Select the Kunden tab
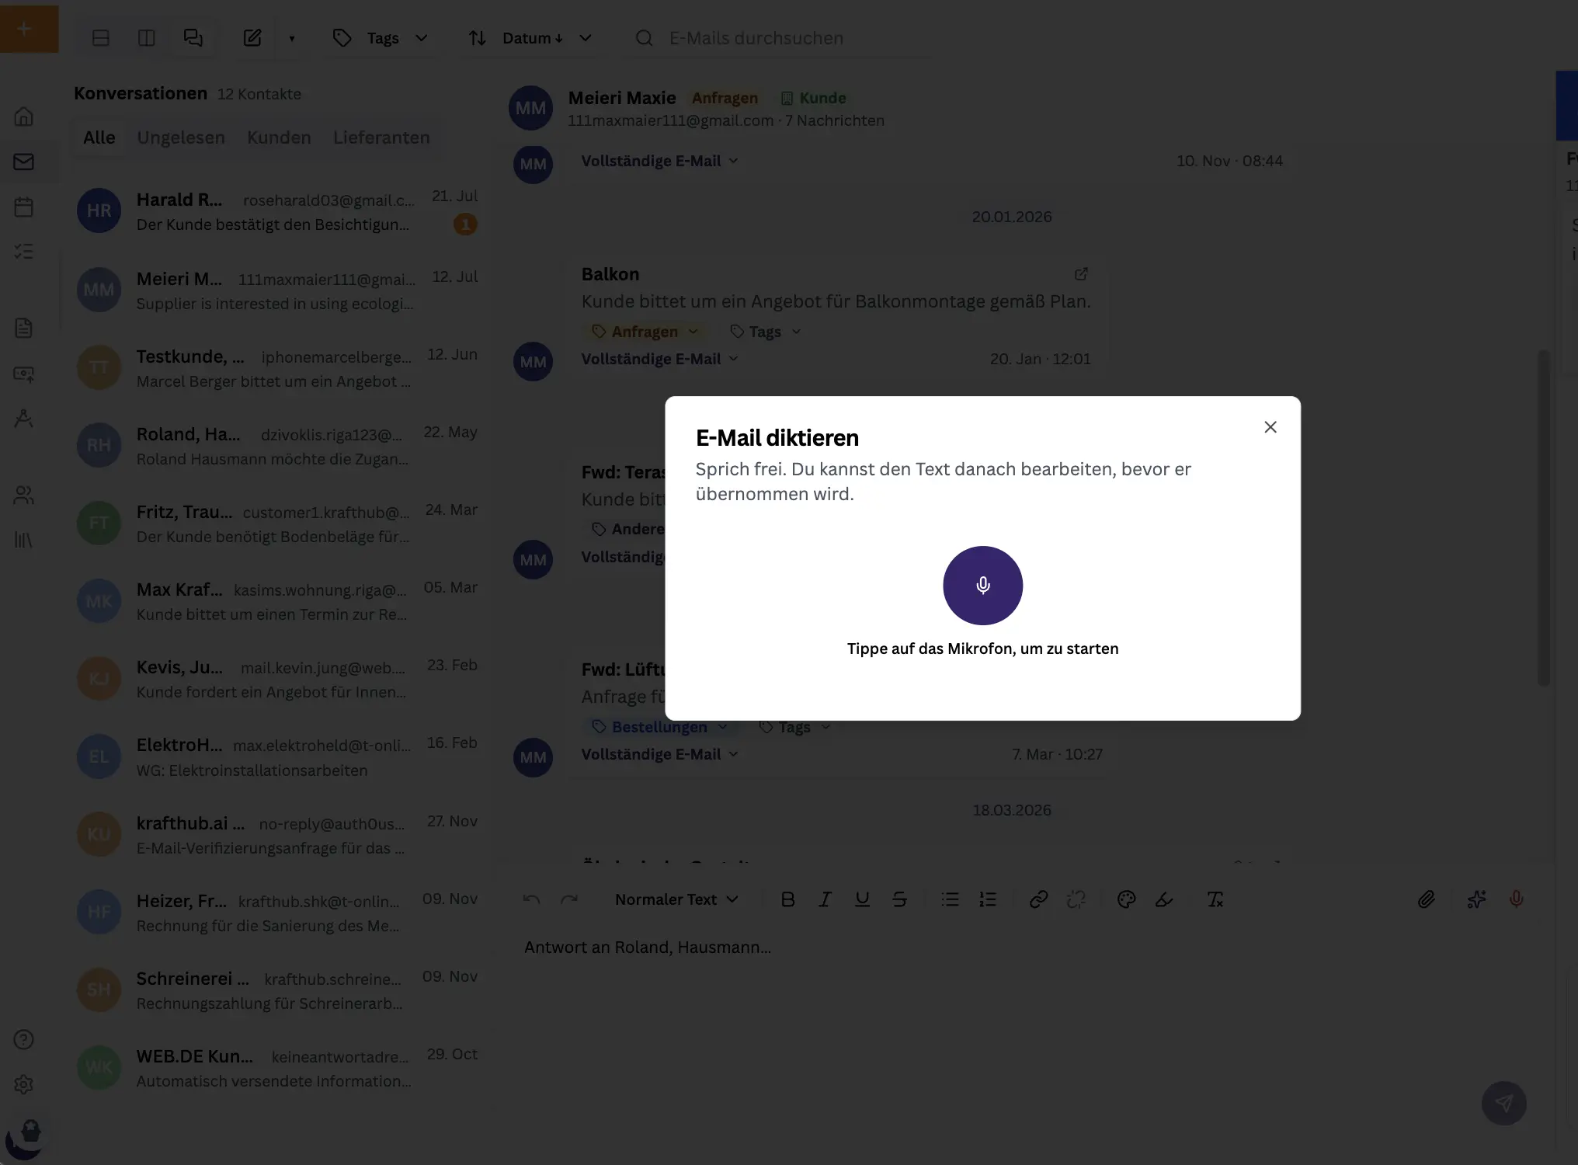Viewport: 1578px width, 1165px height. pyautogui.click(x=279, y=137)
